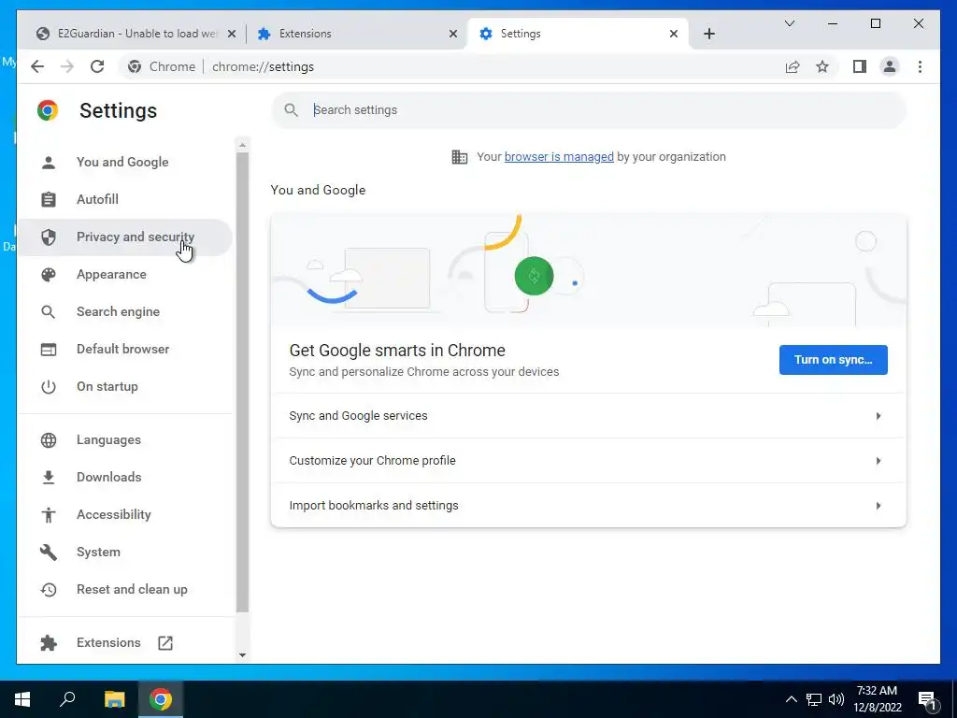Click Import bookmarks and settings row

point(589,506)
